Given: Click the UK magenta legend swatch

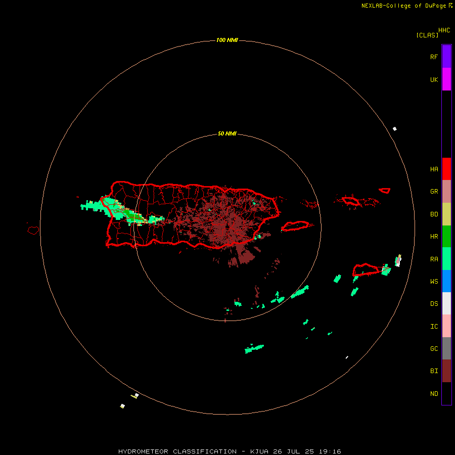Looking at the screenshot, I should (446, 79).
